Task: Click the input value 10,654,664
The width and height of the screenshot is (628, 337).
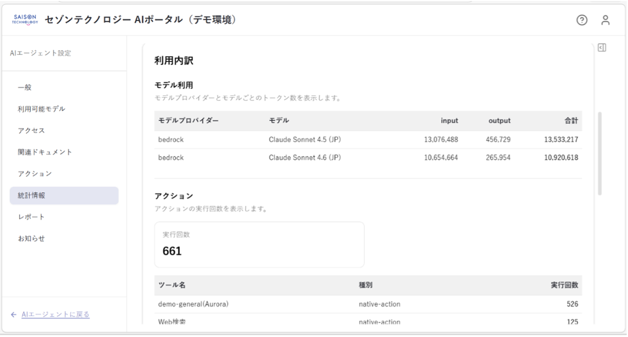Action: pos(441,158)
